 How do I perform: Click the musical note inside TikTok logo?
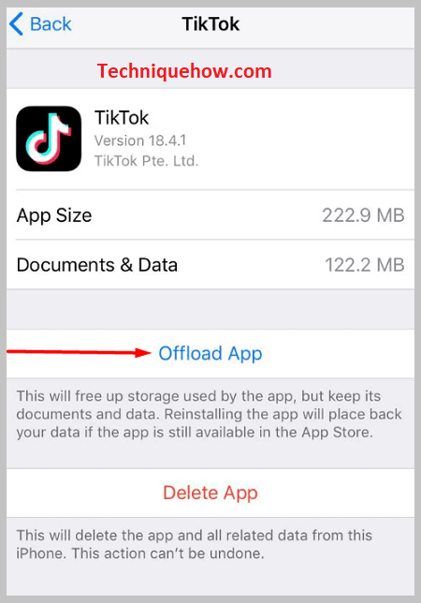tap(48, 139)
